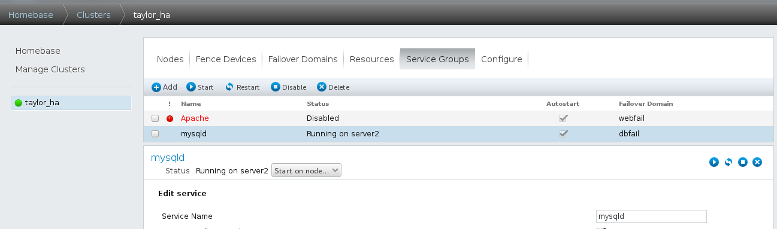Tick the mysqld row selection checkbox
Viewport: 777px width, 229px height.
[x=155, y=134]
